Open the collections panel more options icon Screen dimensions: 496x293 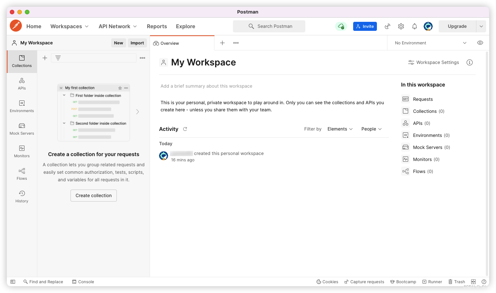coord(142,58)
